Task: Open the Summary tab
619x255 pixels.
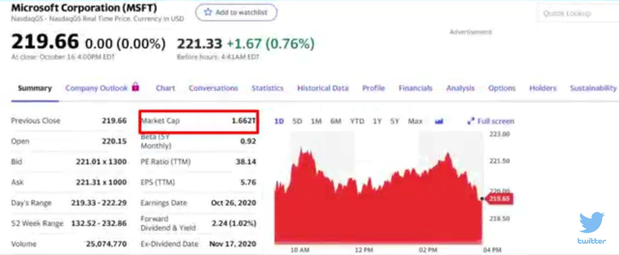Action: (x=35, y=88)
